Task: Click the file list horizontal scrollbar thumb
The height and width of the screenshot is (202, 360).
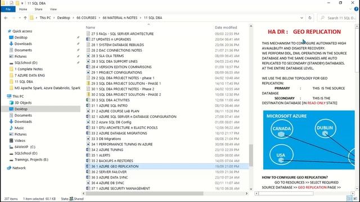Action: [x=145, y=194]
